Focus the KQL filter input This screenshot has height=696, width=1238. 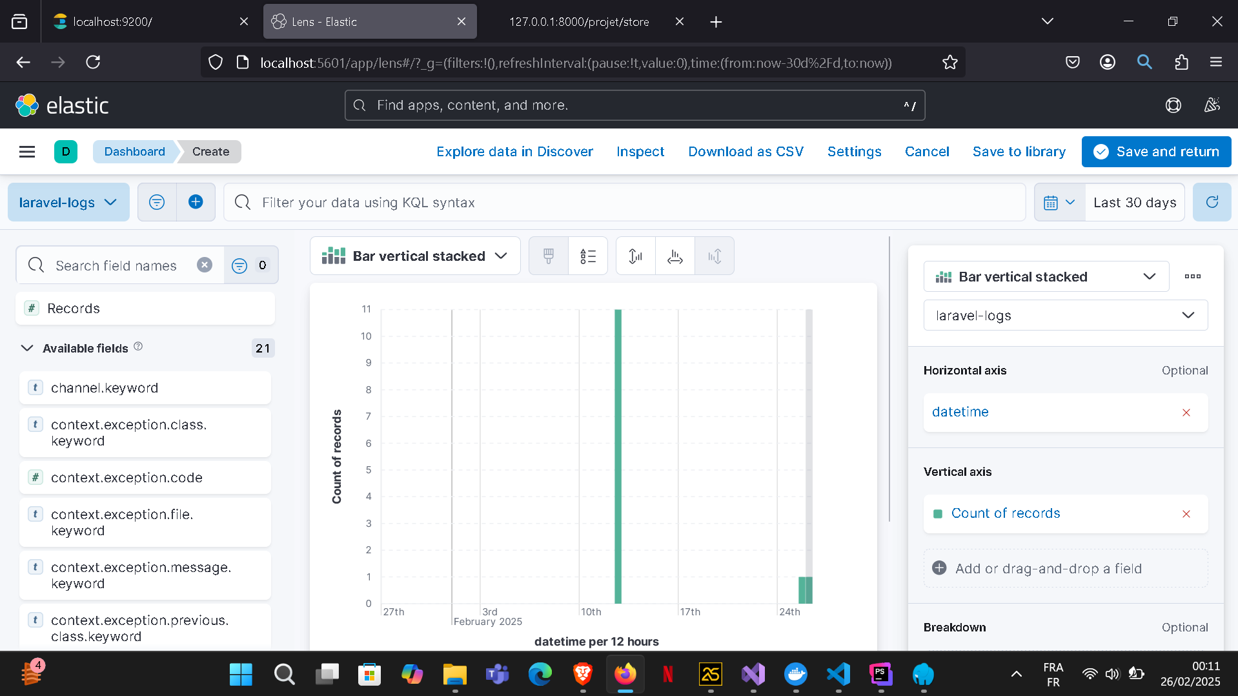coord(625,202)
